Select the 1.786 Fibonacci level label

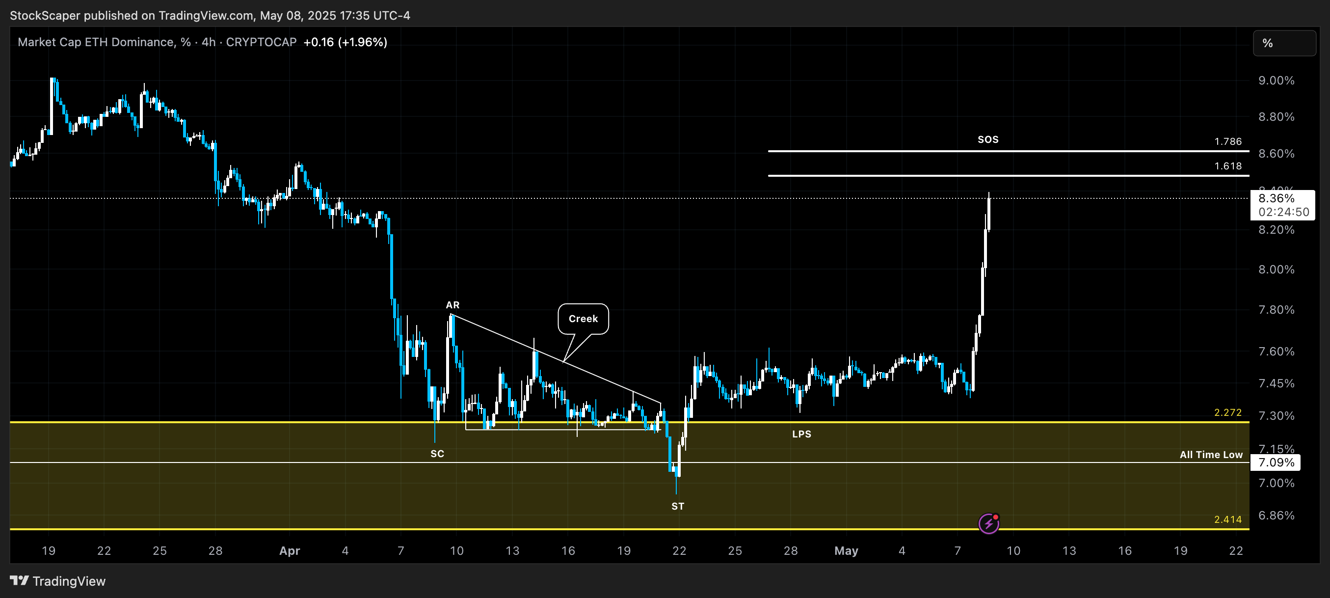[1228, 141]
